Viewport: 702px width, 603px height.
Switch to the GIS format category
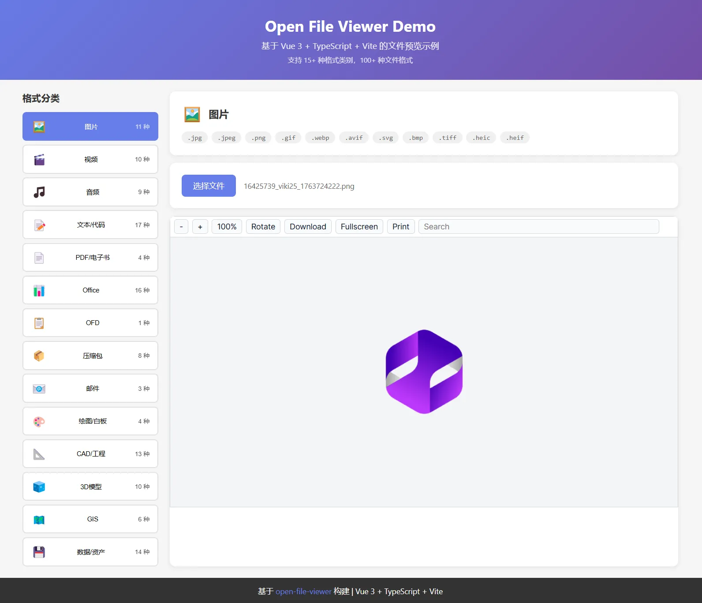tap(90, 519)
